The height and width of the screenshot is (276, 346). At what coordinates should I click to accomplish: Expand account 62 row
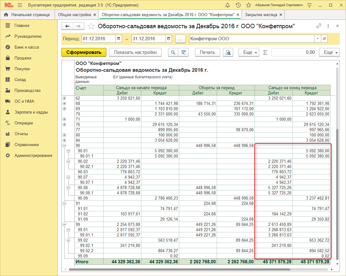click(x=64, y=98)
